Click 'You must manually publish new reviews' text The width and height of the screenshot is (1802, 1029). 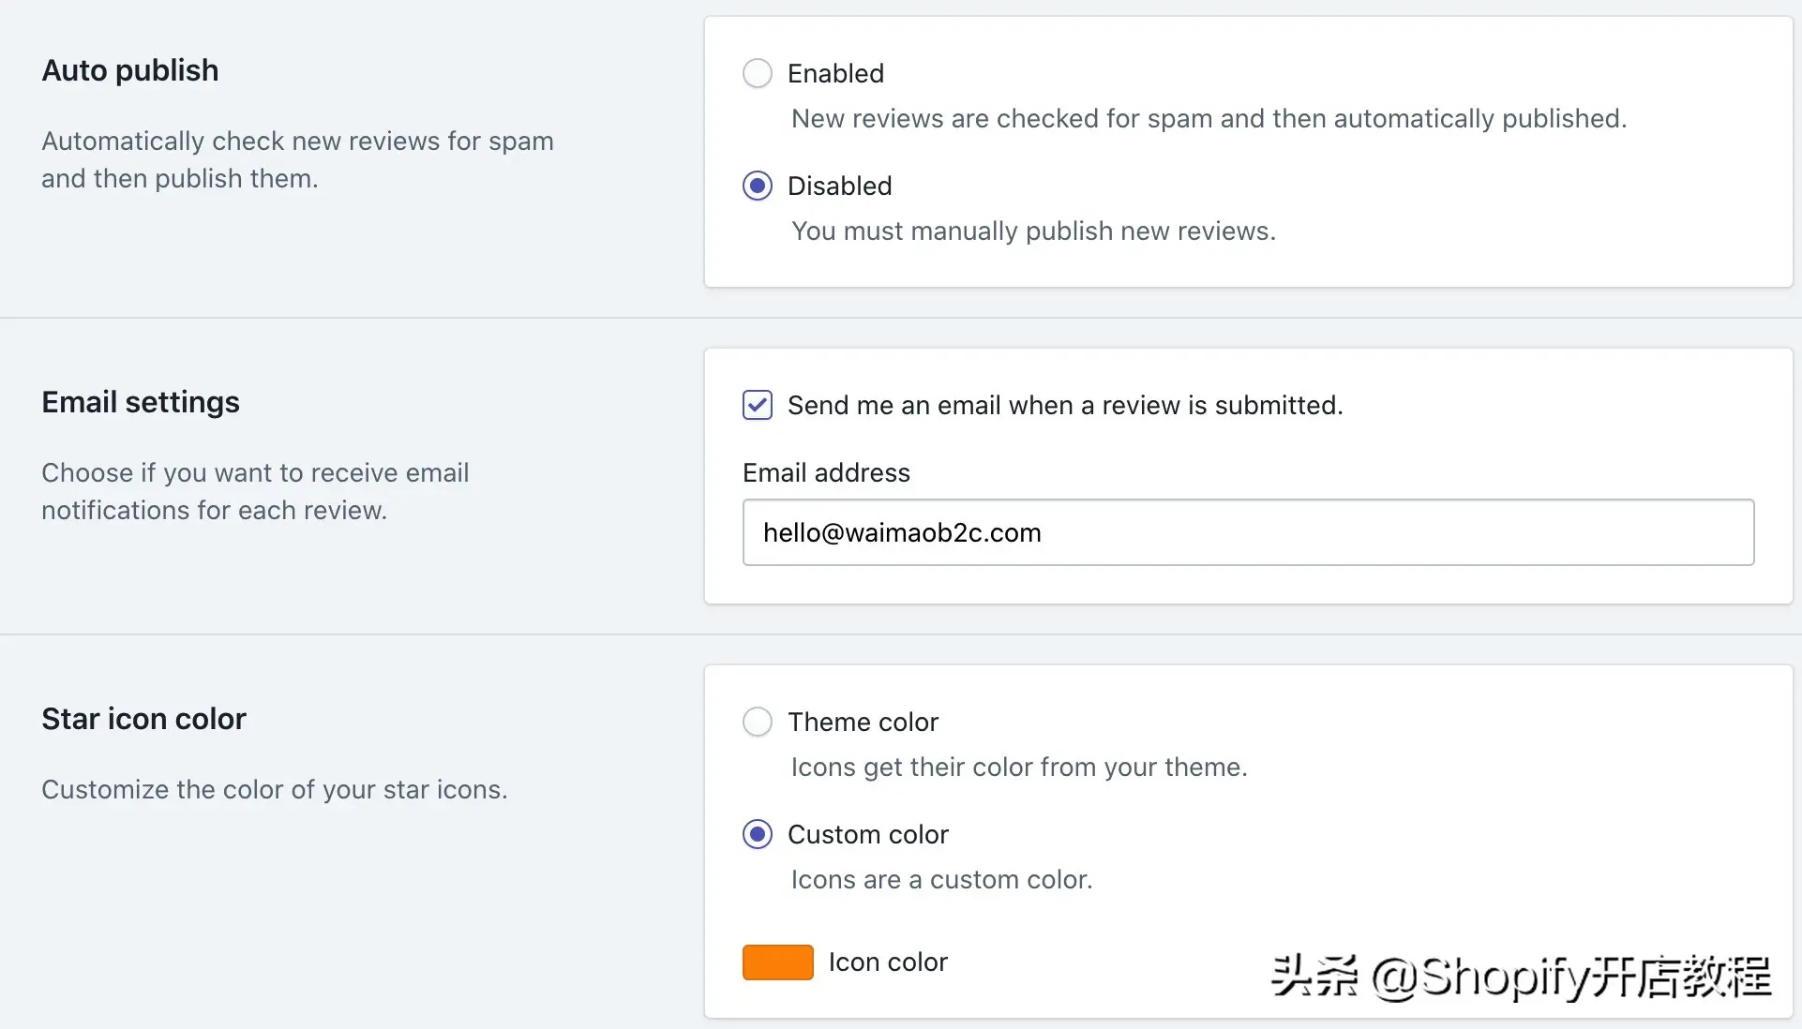point(1033,231)
